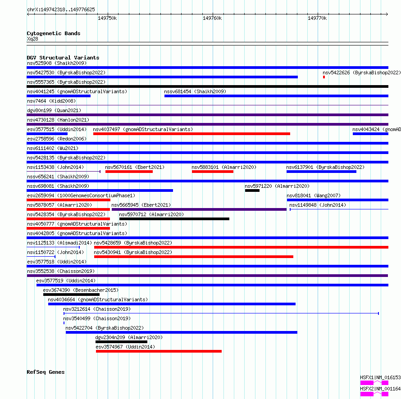Click chrX:149742318..149776625 coordinate text

coord(61,10)
